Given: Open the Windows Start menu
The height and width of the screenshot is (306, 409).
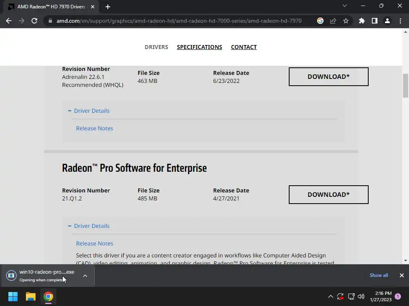Looking at the screenshot, I should pos(13,296).
